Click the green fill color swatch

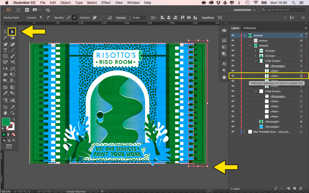(6, 122)
